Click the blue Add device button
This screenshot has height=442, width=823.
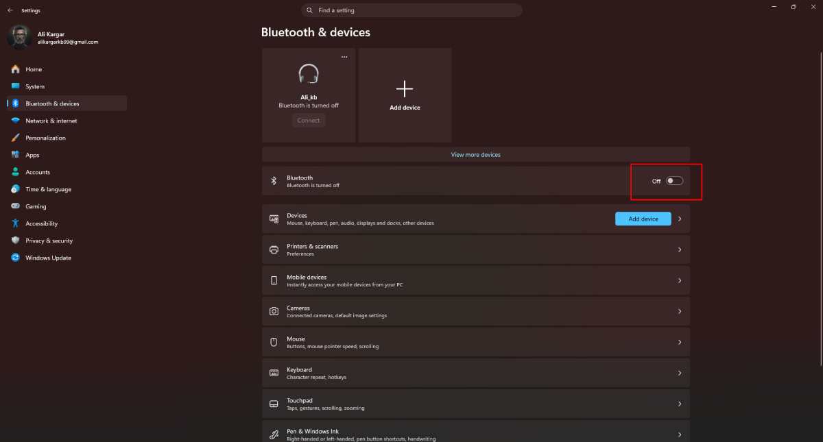coord(643,219)
